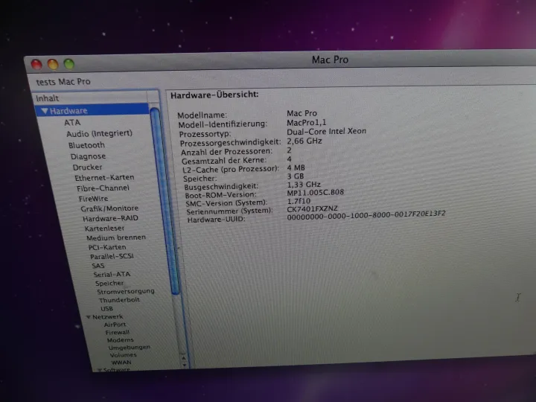Image resolution: width=536 pixels, height=402 pixels.
Task: Click the 1,33 GHz bus speed value
Action: [304, 185]
